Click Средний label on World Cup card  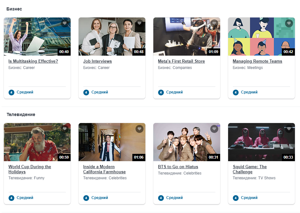(x=25, y=198)
